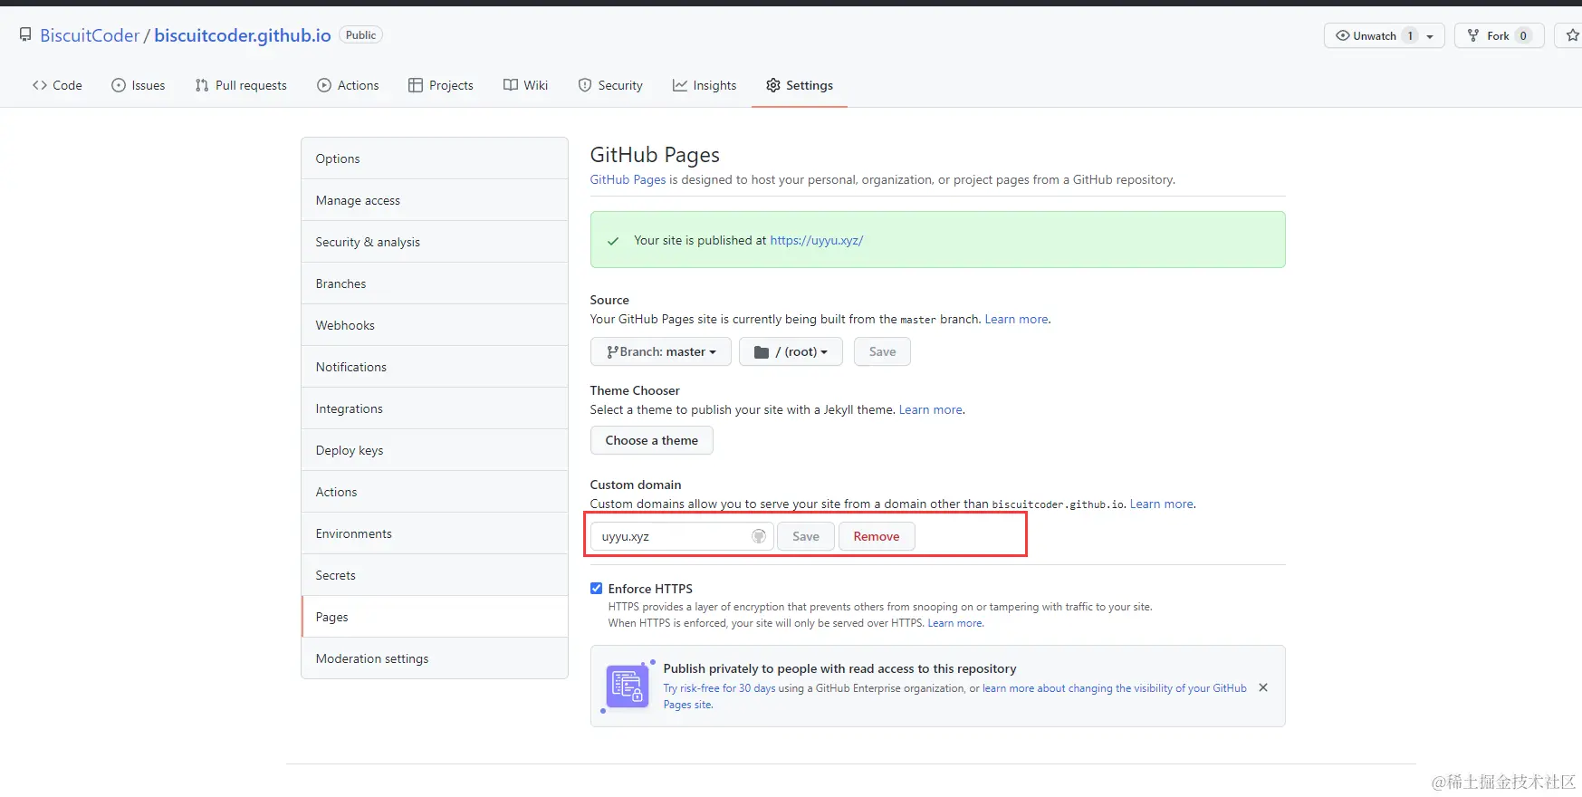Viewport: 1582px width, 797px height.
Task: Open the published site link https://uyyu.xyz/
Action: click(x=817, y=240)
